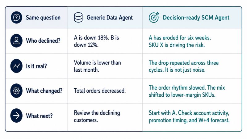The width and height of the screenshot is (247, 139).
Task: Click the A is down 18% text
Action: pyautogui.click(x=91, y=38)
